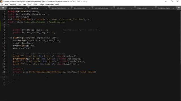Viewport: 181px width, 101px height.
Task: Open the Project menu
Action: tap(41, 4)
